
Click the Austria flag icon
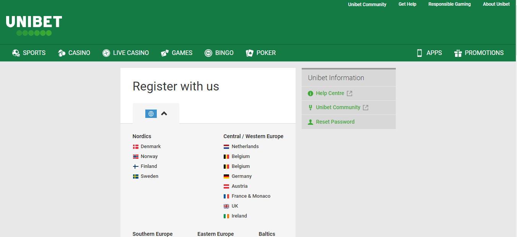(226, 186)
